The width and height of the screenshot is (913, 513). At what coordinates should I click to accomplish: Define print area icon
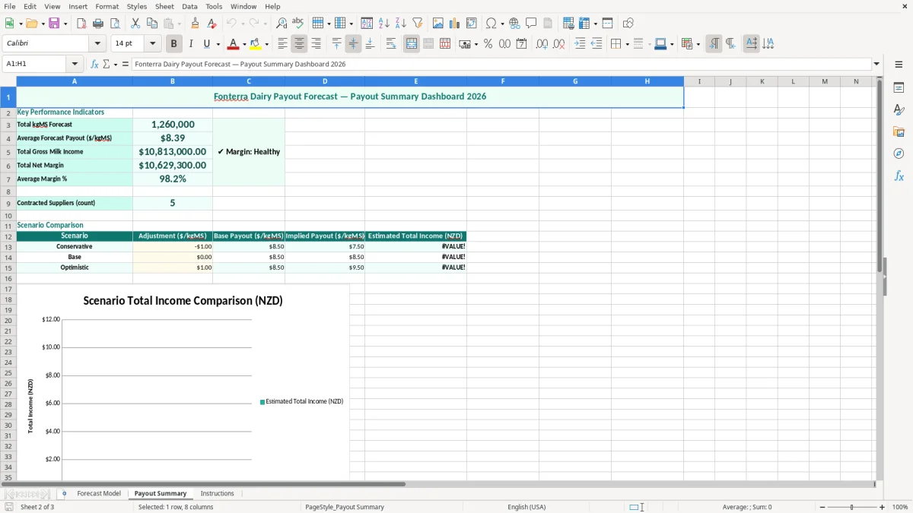pos(568,24)
